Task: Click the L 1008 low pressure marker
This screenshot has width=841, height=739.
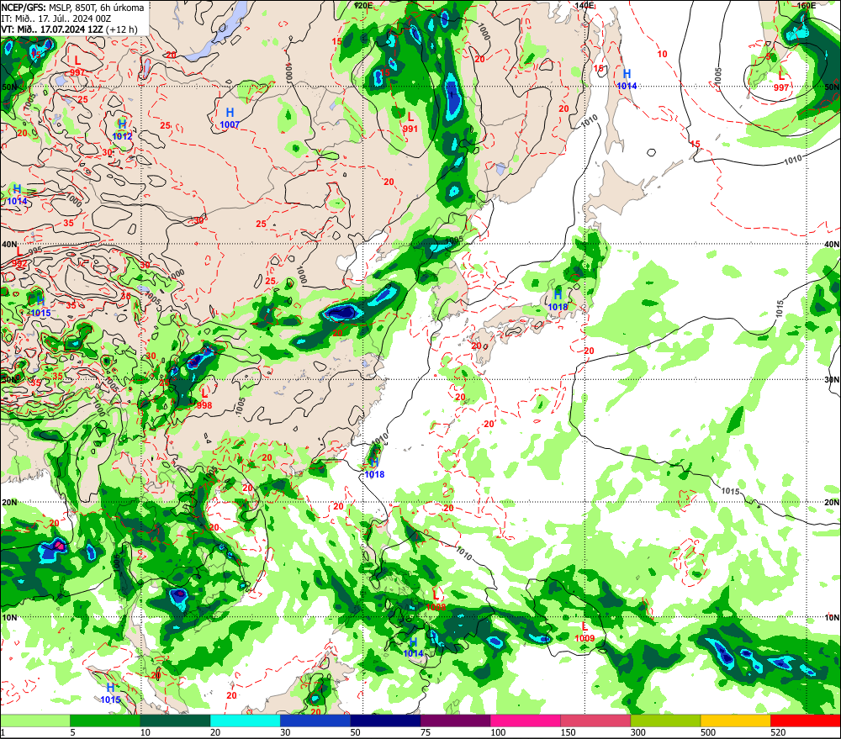Action: pos(436,600)
